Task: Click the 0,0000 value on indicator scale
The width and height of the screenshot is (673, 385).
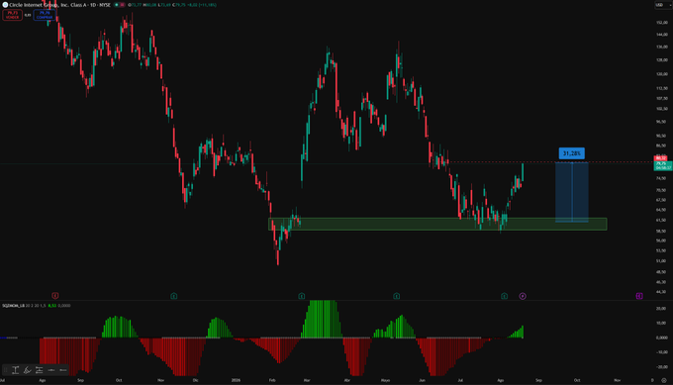Action: click(662, 337)
